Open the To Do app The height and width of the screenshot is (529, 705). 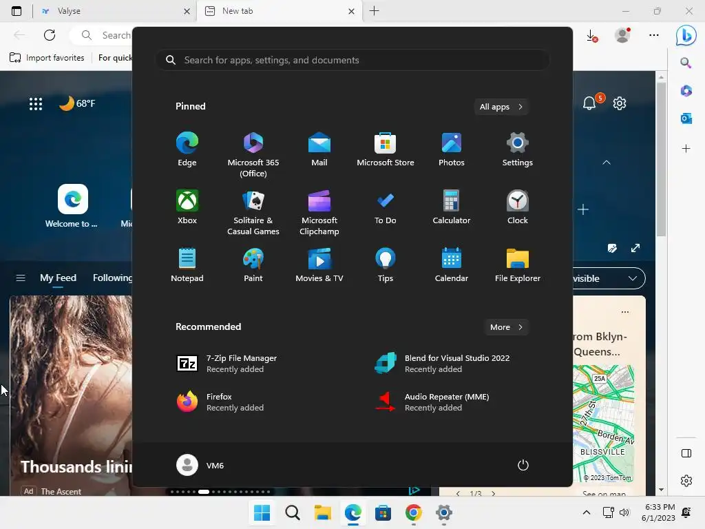coord(386,207)
